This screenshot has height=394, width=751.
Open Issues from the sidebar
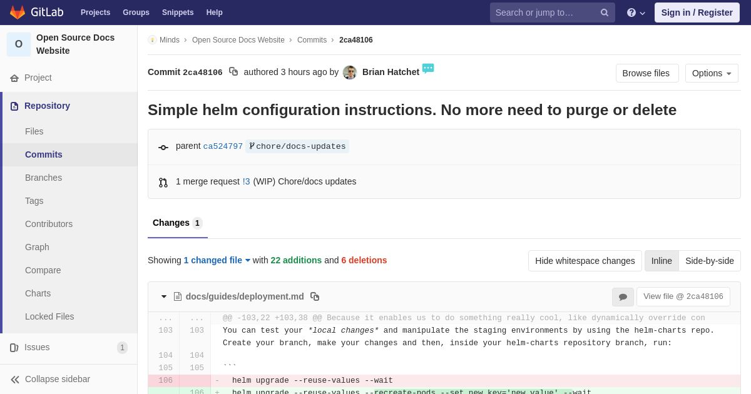(37, 347)
